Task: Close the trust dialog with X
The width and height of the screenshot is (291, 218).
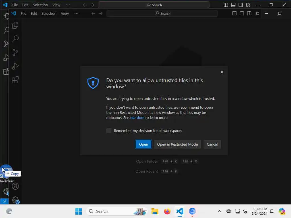Action: [x=222, y=72]
